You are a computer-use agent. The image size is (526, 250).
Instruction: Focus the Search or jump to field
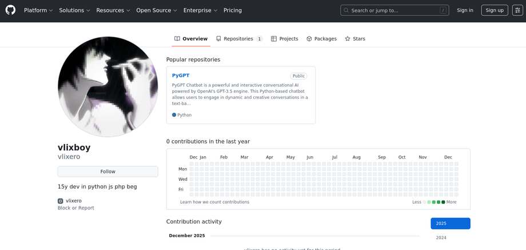click(394, 10)
